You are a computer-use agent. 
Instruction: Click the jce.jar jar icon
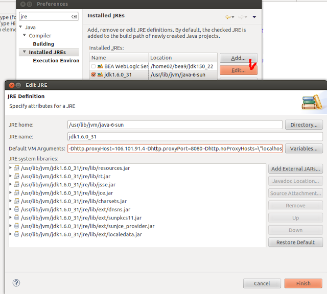(x=17, y=193)
